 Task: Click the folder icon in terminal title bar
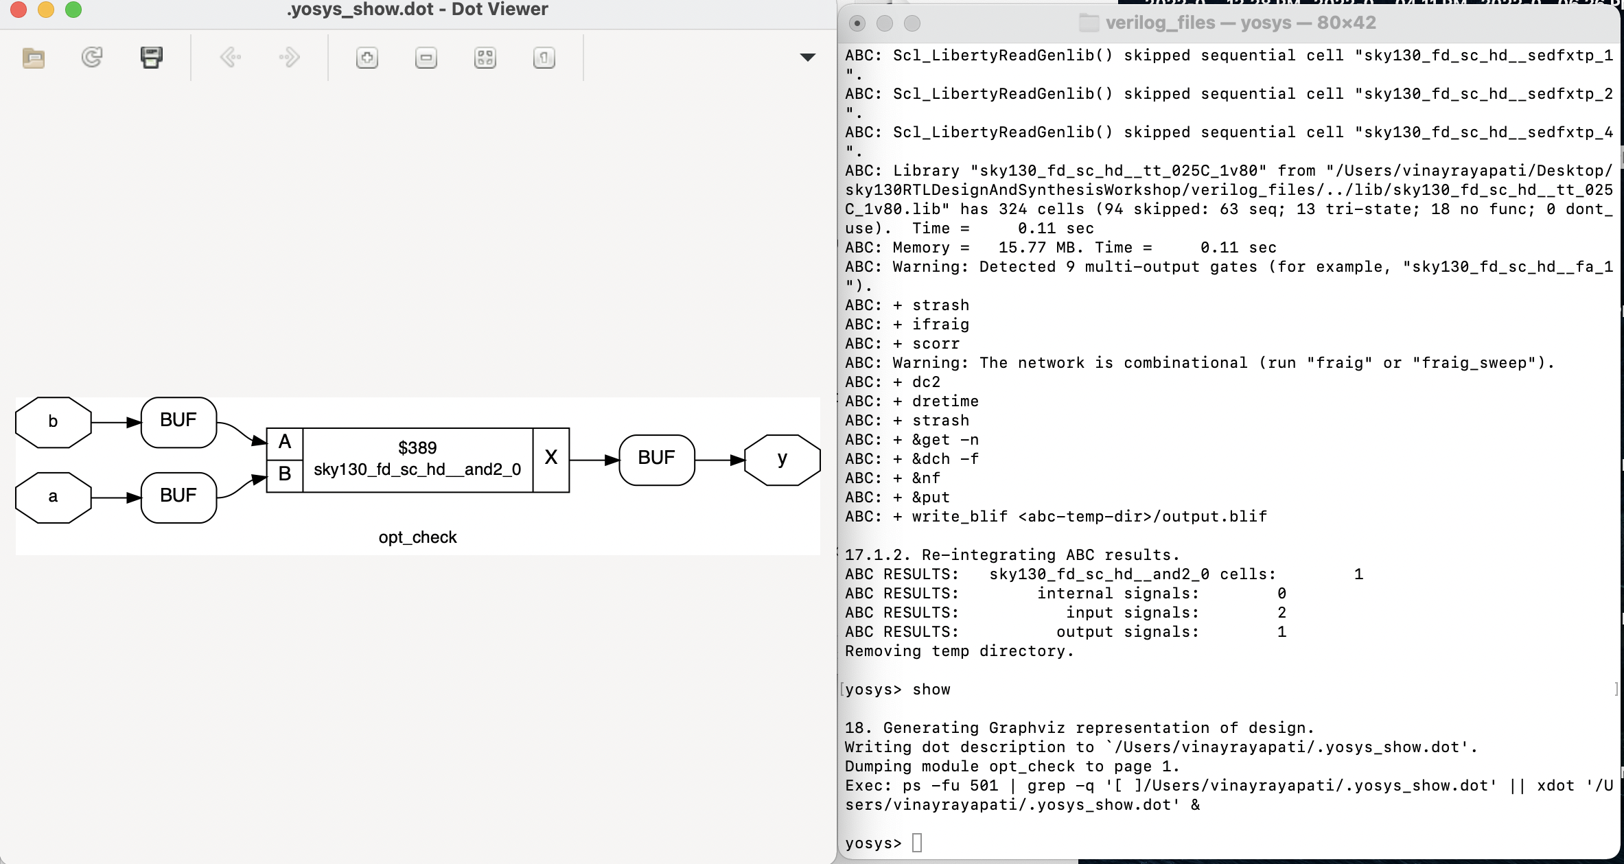1087,23
